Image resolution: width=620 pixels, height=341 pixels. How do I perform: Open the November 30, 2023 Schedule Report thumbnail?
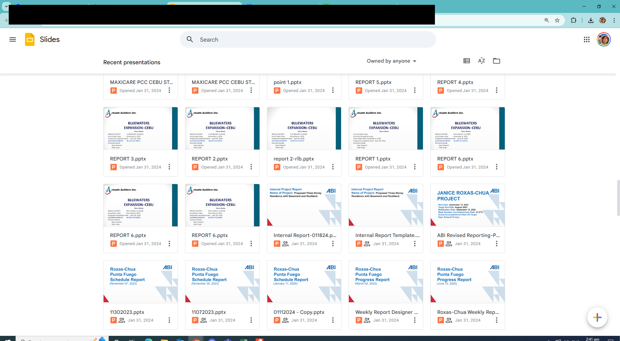(x=222, y=282)
